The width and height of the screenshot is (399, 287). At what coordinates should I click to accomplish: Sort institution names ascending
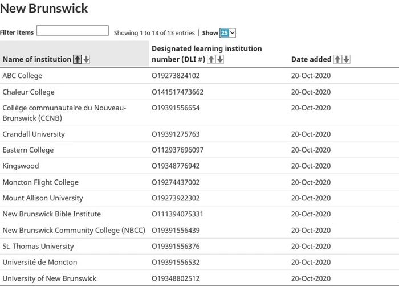(78, 59)
